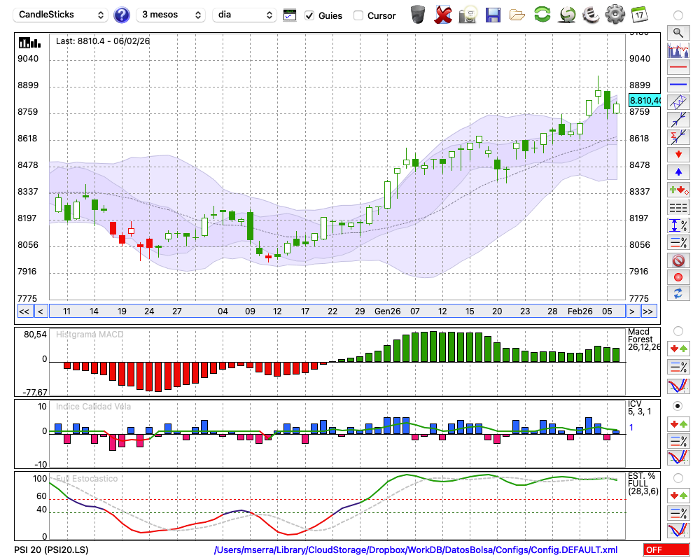Click the red OFF toggle button
The image size is (700, 560).
666,550
